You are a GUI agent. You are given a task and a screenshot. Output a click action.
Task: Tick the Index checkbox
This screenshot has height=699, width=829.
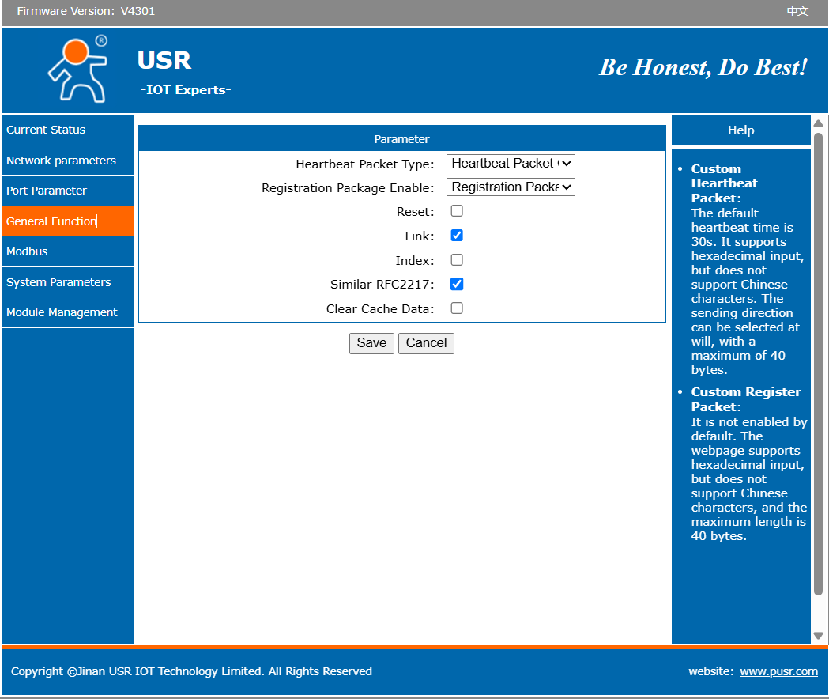(x=457, y=260)
